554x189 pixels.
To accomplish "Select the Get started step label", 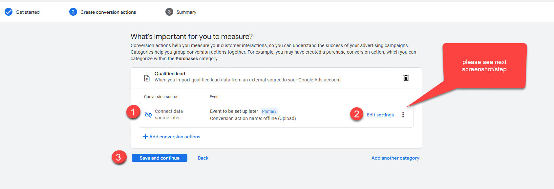I will click(x=28, y=12).
